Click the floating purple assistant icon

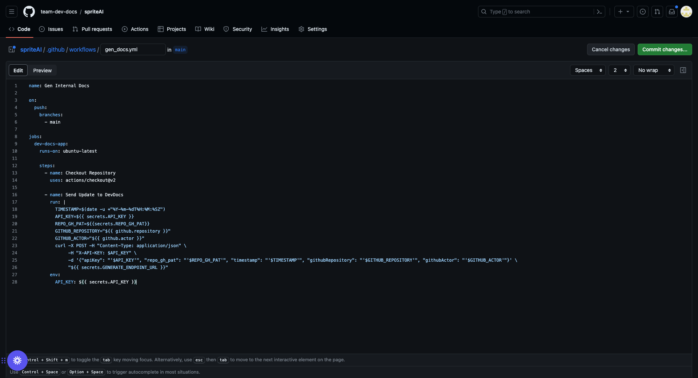[17, 360]
